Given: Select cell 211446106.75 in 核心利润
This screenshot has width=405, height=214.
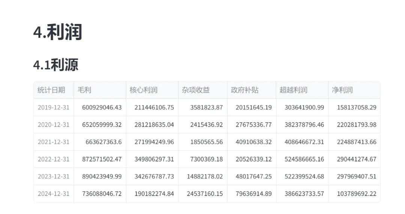Looking at the screenshot, I should [x=152, y=108].
